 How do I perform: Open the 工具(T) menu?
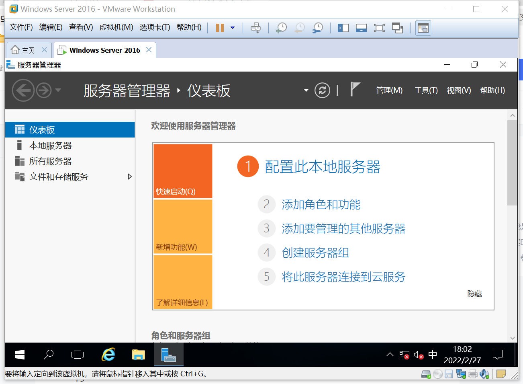tap(426, 90)
